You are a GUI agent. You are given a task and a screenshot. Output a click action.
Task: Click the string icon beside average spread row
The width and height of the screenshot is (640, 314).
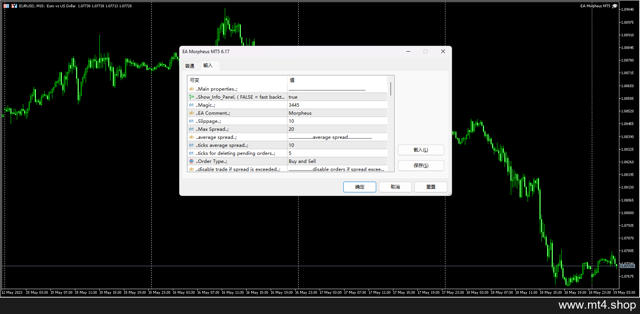point(191,137)
